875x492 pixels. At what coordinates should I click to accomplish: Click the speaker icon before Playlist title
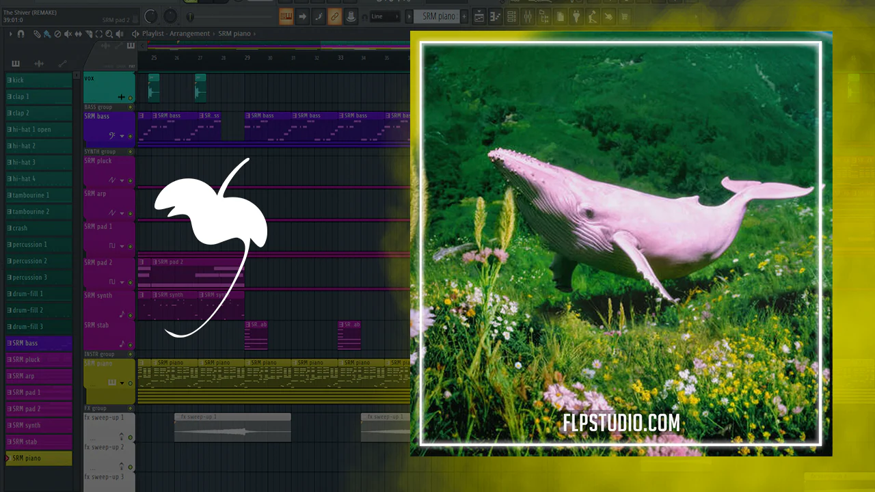pyautogui.click(x=135, y=33)
